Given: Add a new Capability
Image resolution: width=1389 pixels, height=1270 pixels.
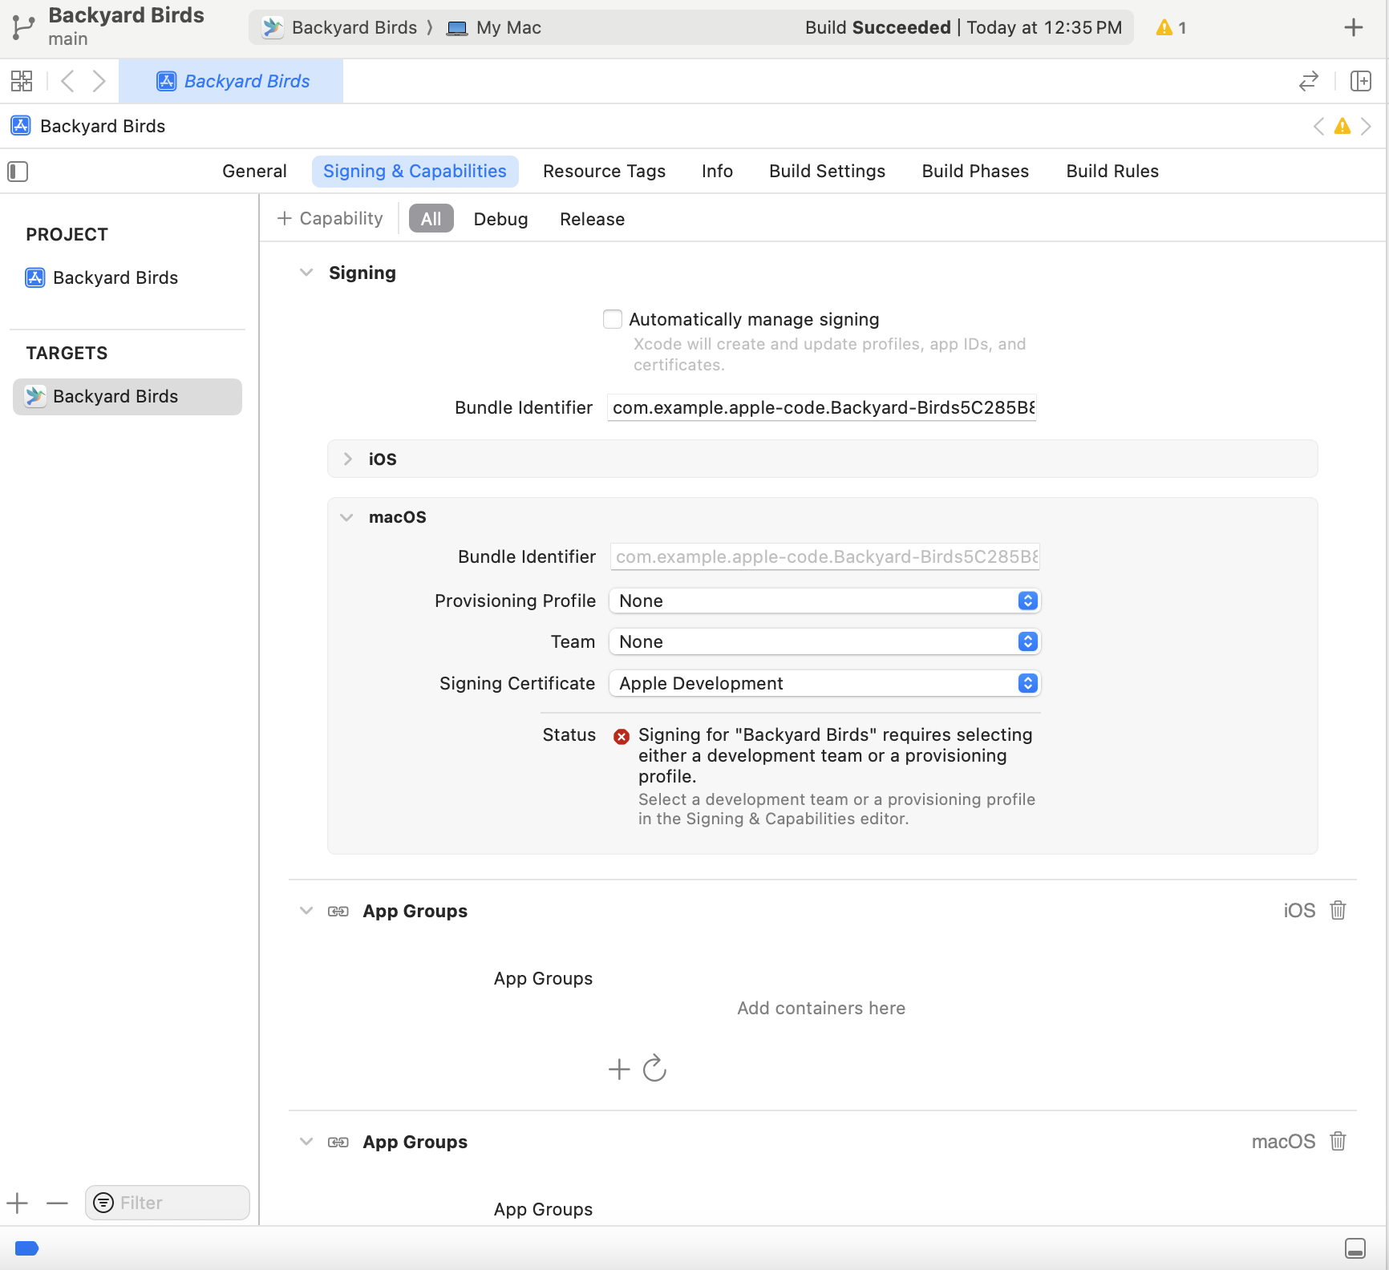Looking at the screenshot, I should coord(330,218).
